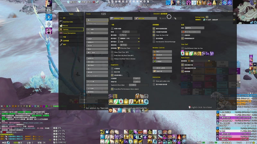Adjust the Scale slider showing 1.25

click(101, 14)
